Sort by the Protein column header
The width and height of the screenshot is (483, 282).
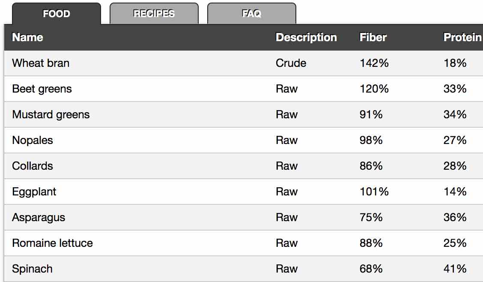tap(462, 37)
